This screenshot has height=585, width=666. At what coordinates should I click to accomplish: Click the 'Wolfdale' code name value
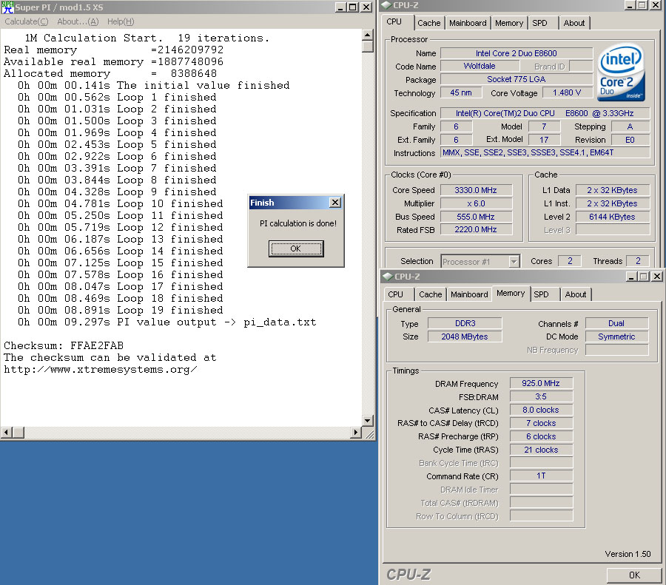click(480, 66)
